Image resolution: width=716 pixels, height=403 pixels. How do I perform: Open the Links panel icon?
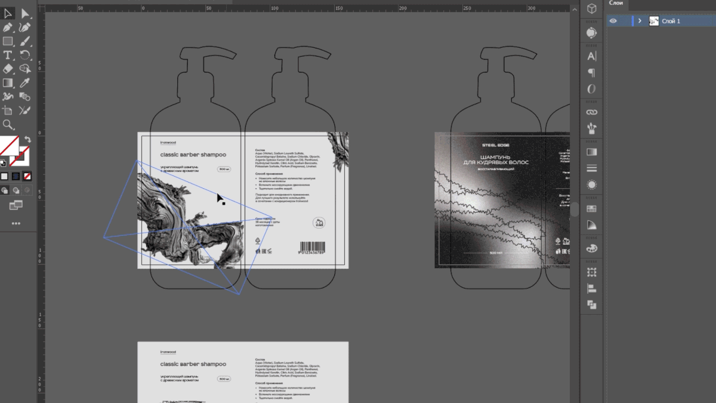(591, 112)
